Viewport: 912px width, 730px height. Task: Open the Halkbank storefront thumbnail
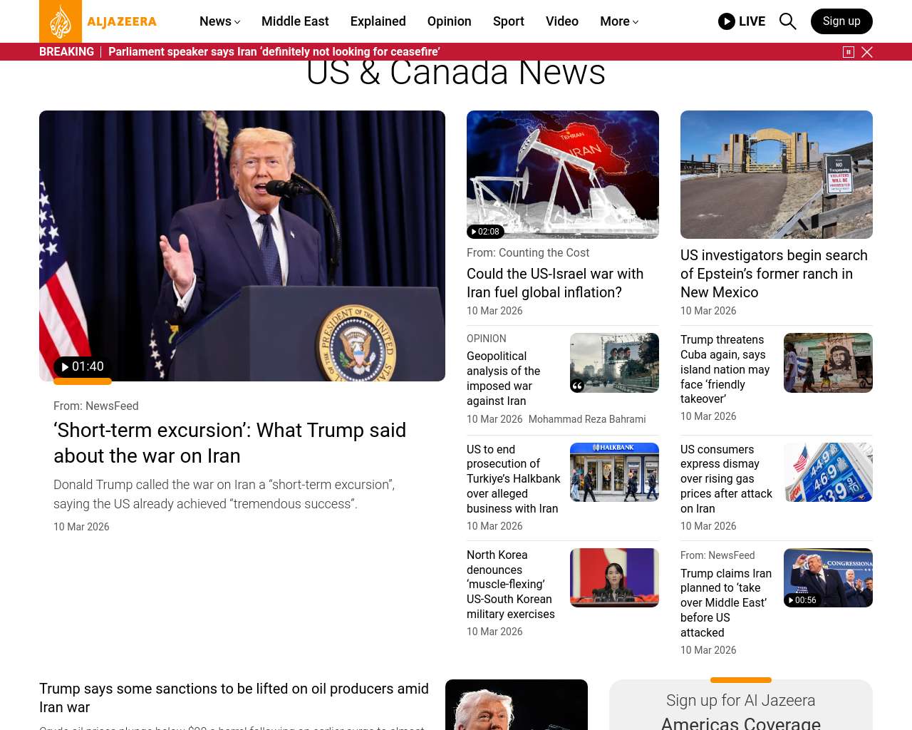(614, 472)
